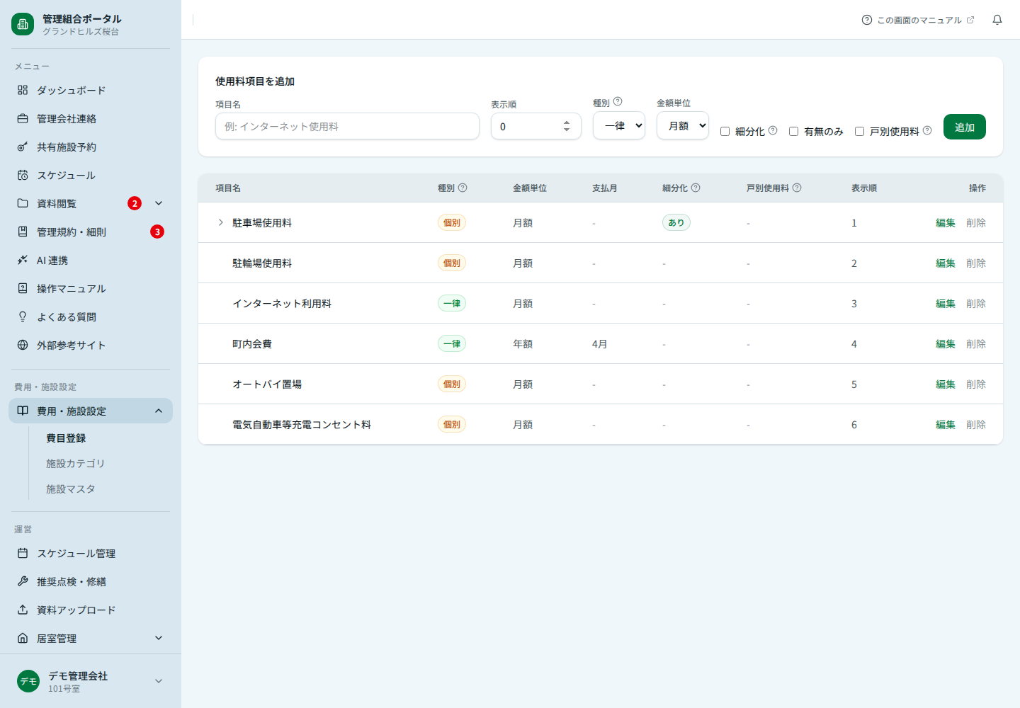This screenshot has width=1020, height=708.
Task: Open the 施設カテゴリ submenu item
Action: click(75, 464)
